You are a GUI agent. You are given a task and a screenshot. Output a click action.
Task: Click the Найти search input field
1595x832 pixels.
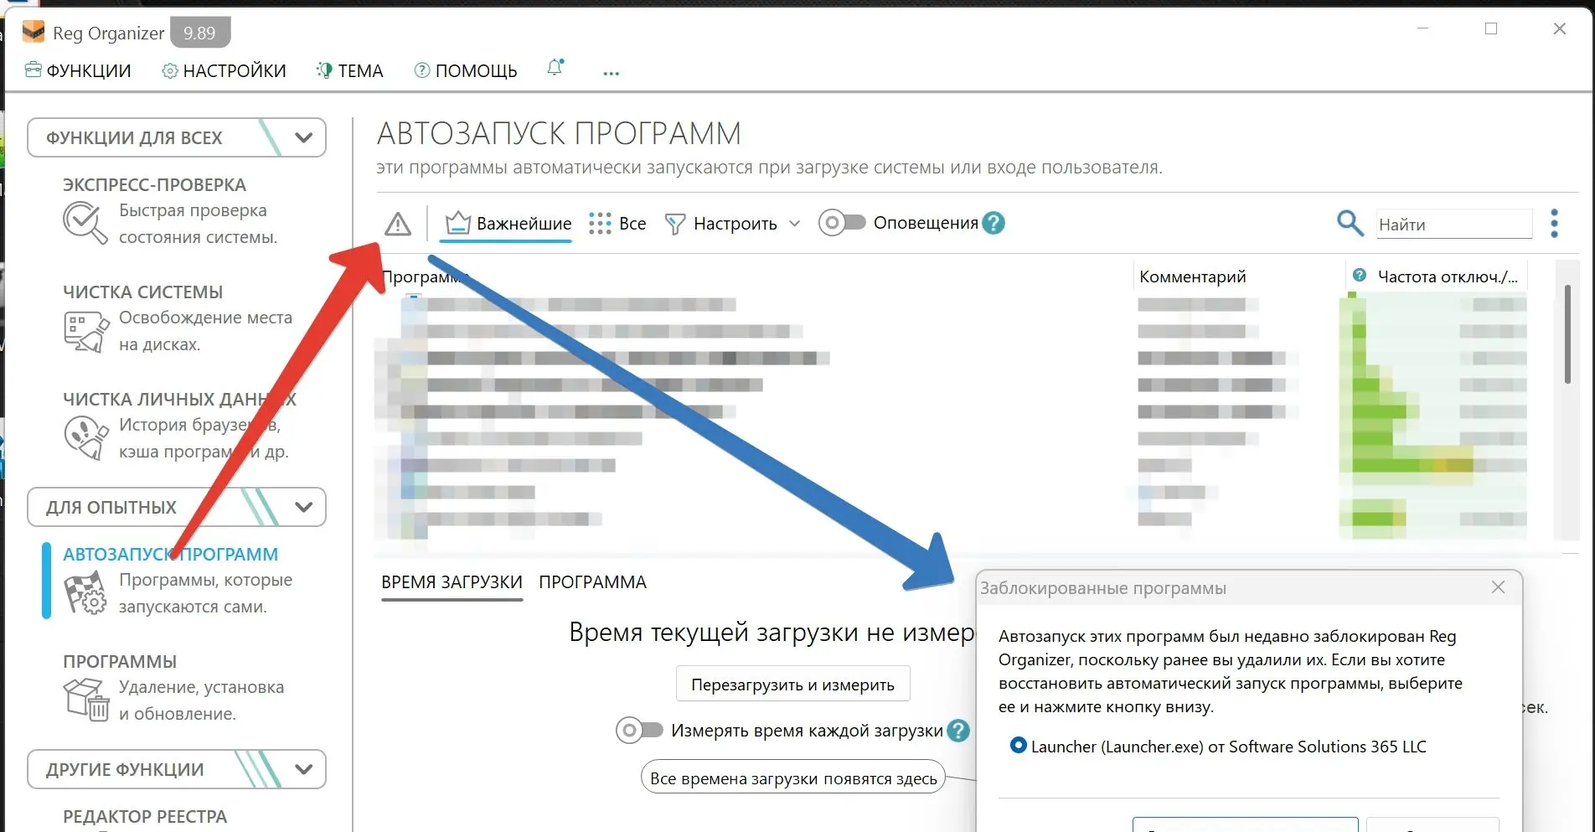[x=1453, y=225]
